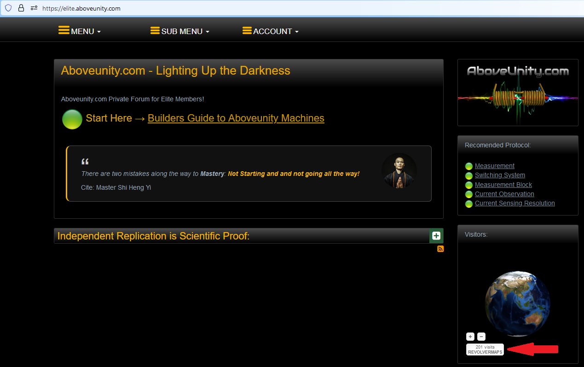The height and width of the screenshot is (367, 584).
Task: Open the Measurement protocol link
Action: click(495, 166)
